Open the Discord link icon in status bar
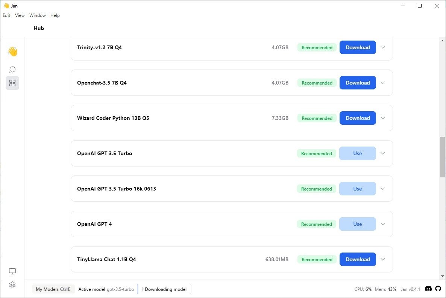446x298 pixels. click(428, 289)
